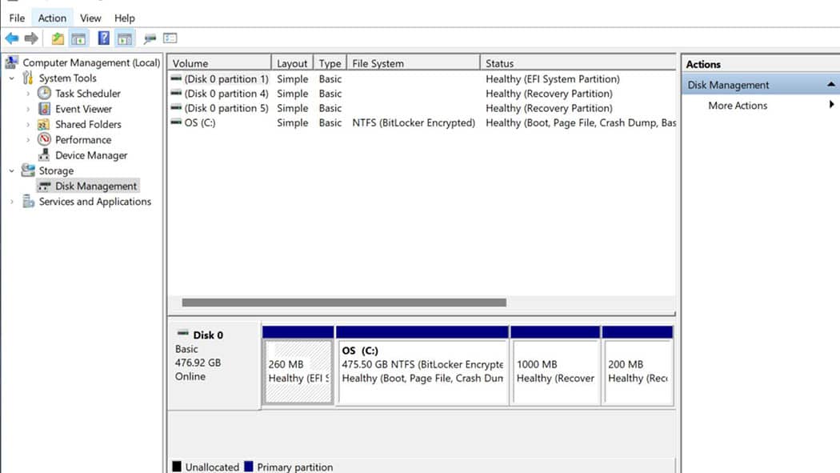Expand the Shared Folders node
840x473 pixels.
28,125
